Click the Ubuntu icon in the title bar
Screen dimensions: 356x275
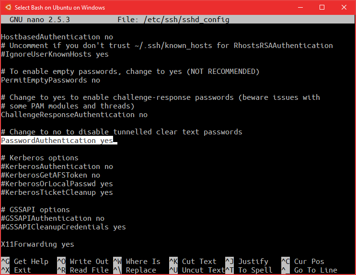coord(7,7)
